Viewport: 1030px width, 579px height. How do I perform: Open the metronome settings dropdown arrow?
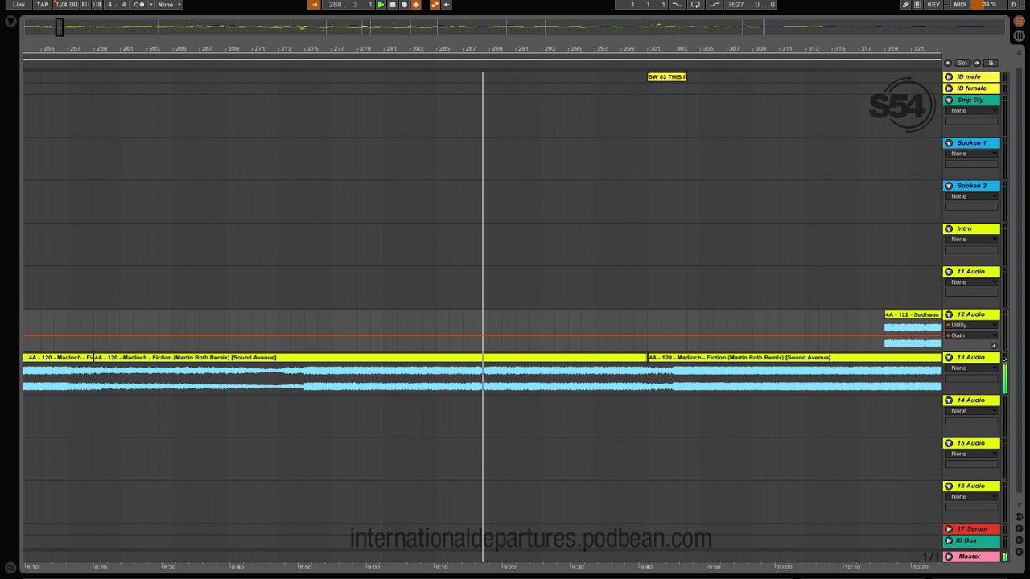click(x=150, y=5)
